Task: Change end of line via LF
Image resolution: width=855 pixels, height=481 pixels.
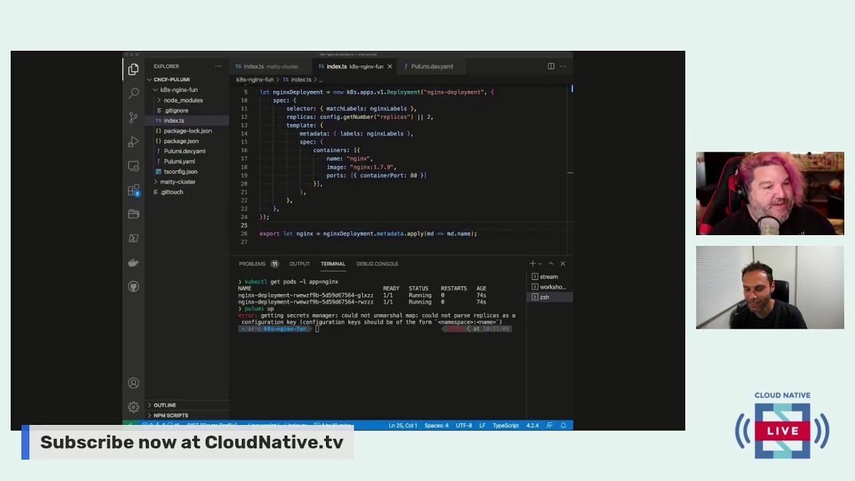Action: pos(482,426)
